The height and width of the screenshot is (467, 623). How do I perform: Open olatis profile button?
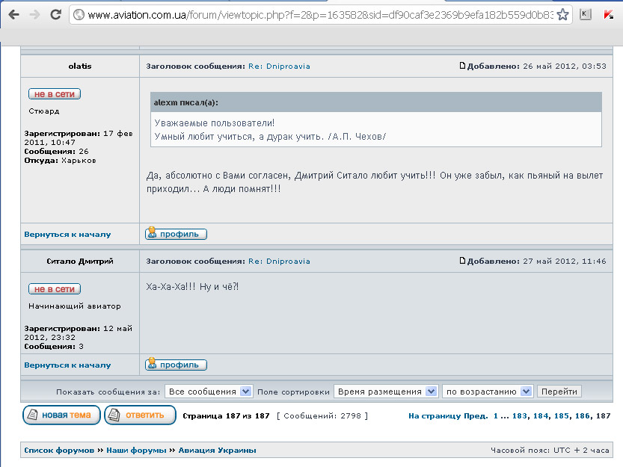[176, 234]
